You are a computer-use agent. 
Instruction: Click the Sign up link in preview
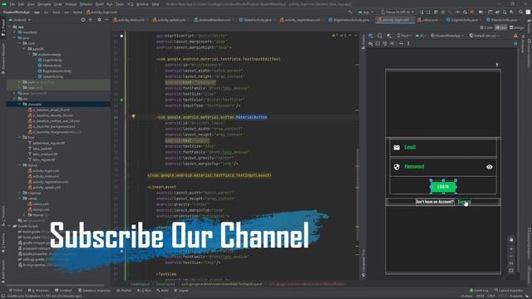pos(464,202)
